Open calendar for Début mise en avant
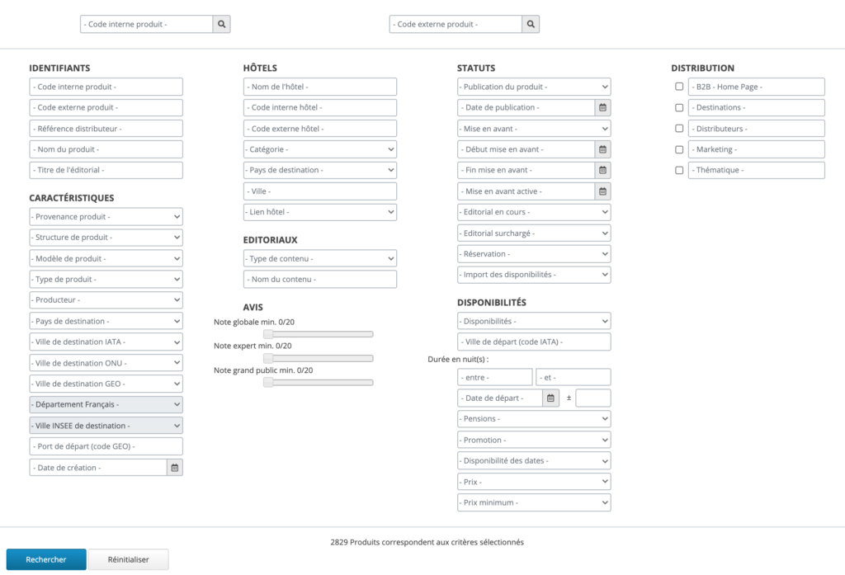The width and height of the screenshot is (845, 575). click(x=602, y=149)
